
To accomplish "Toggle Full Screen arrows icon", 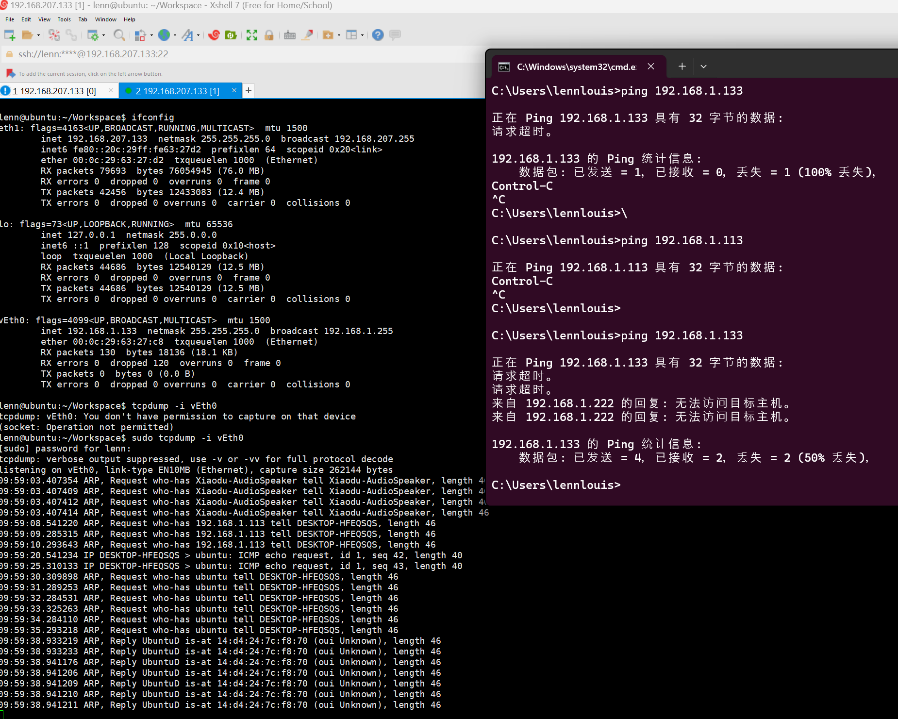I will (252, 35).
